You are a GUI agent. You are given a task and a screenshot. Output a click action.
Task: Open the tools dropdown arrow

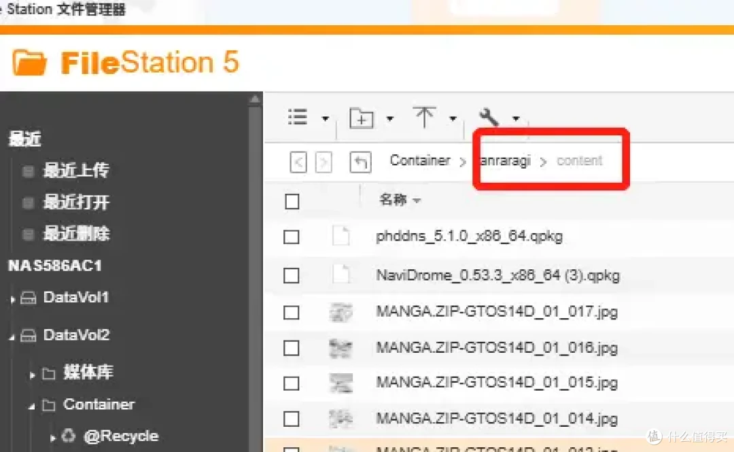coord(516,118)
